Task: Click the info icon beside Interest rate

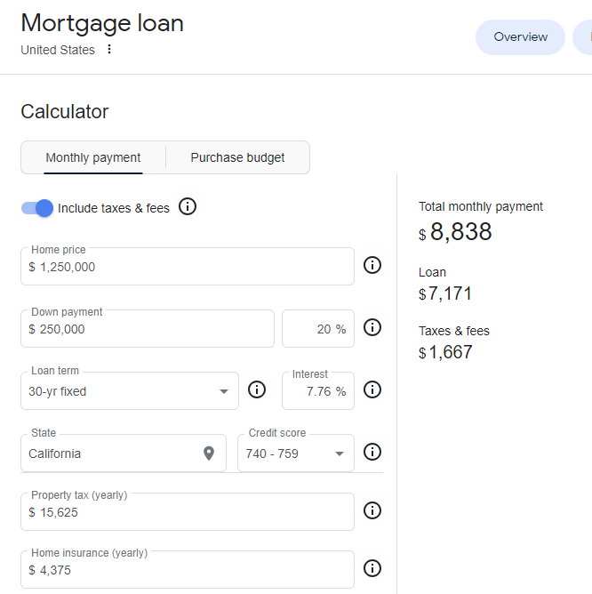Action: [x=372, y=389]
